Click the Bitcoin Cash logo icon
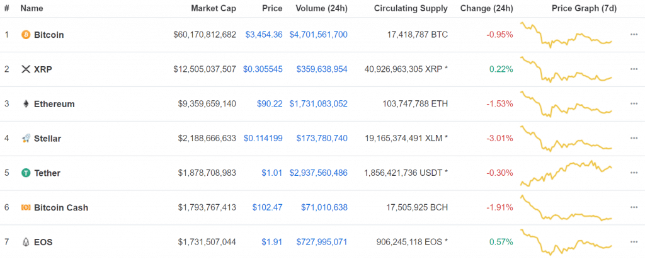The image size is (645, 259). pos(26,207)
